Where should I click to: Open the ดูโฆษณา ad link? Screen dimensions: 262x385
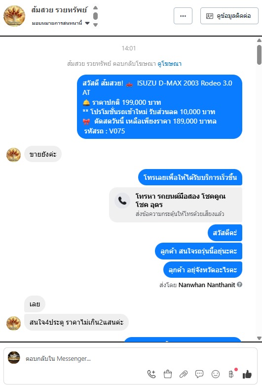point(169,64)
